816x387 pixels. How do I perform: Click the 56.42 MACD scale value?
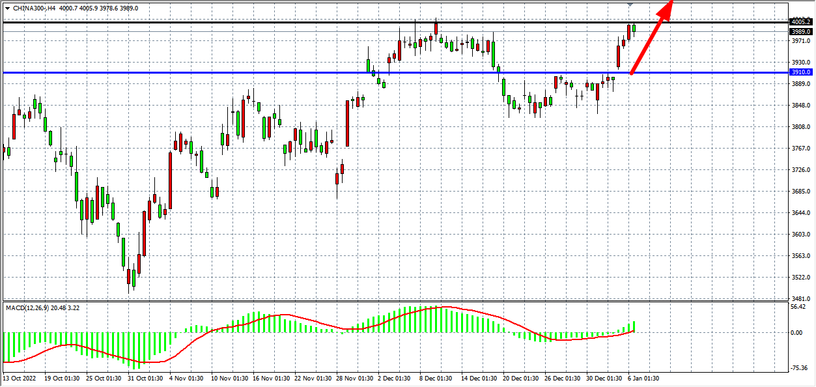tap(798, 306)
